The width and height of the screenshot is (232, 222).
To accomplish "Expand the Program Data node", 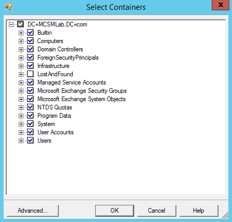I will 21,116.
